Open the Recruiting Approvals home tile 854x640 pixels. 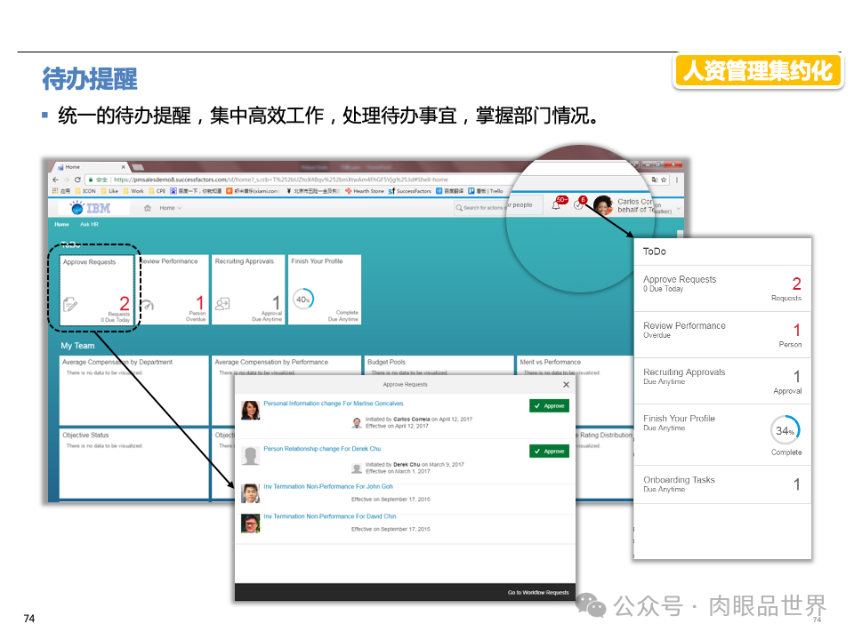click(x=248, y=290)
